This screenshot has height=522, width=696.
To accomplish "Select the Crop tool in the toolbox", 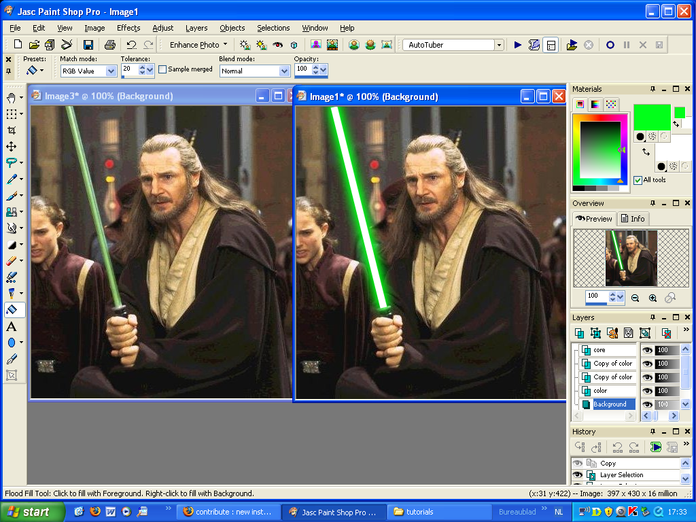I will tap(12, 130).
